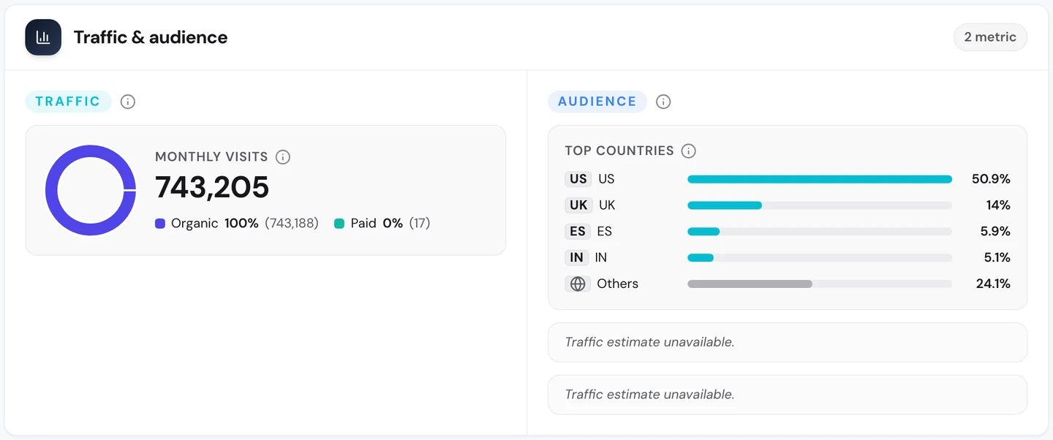Click the 5.9% value for ES
Screen dimensions: 1053x440
click(994, 232)
